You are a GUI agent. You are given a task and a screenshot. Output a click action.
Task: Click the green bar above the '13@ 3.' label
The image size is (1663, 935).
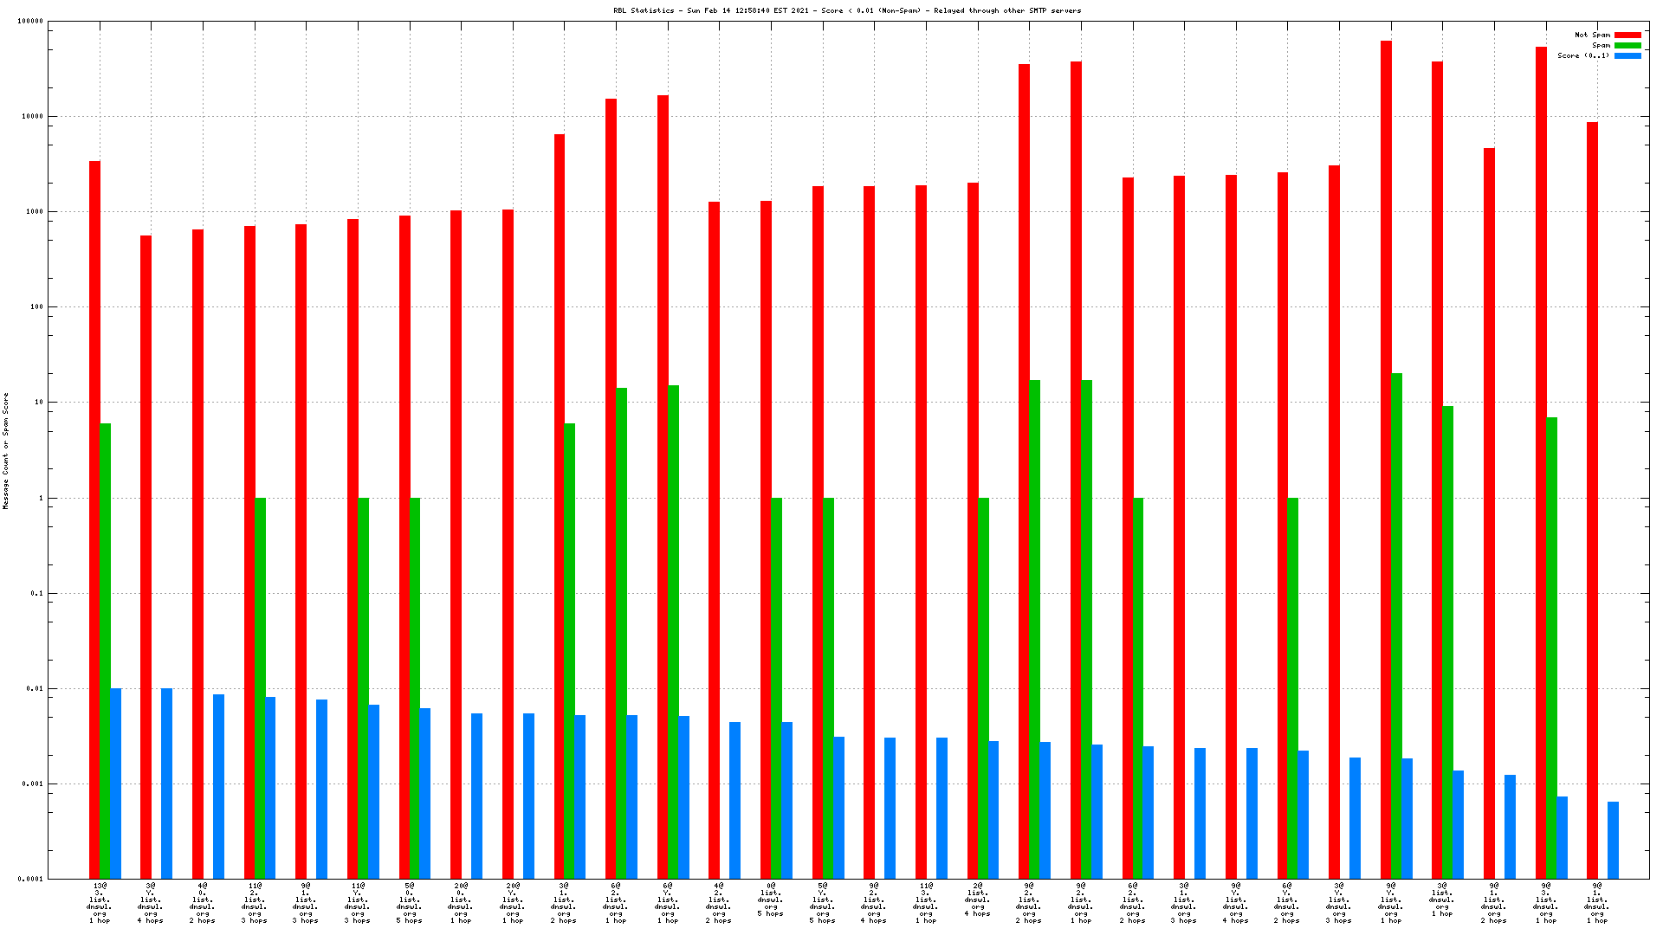click(x=105, y=649)
